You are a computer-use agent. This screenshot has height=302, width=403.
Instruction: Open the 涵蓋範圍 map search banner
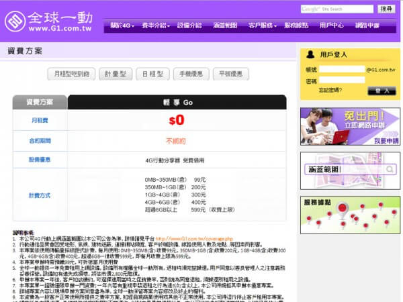350,170
